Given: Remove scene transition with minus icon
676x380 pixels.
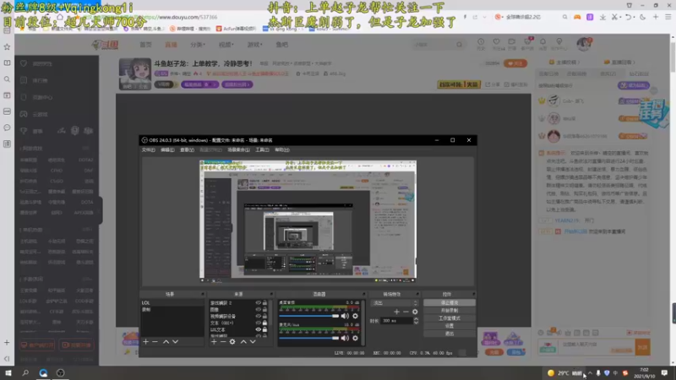Looking at the screenshot, I should pyautogui.click(x=406, y=312).
